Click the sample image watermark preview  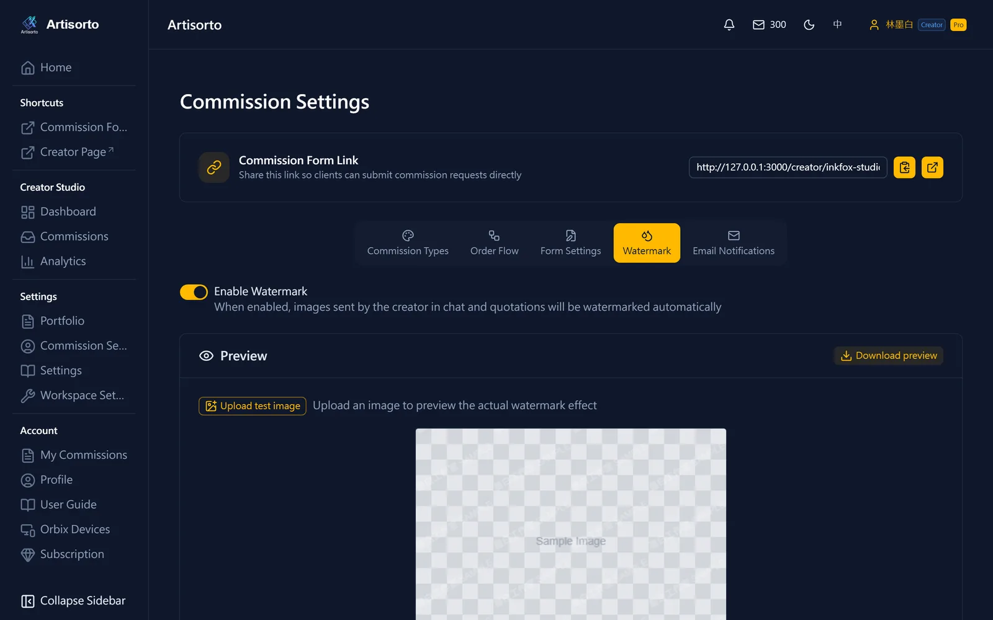pos(571,524)
